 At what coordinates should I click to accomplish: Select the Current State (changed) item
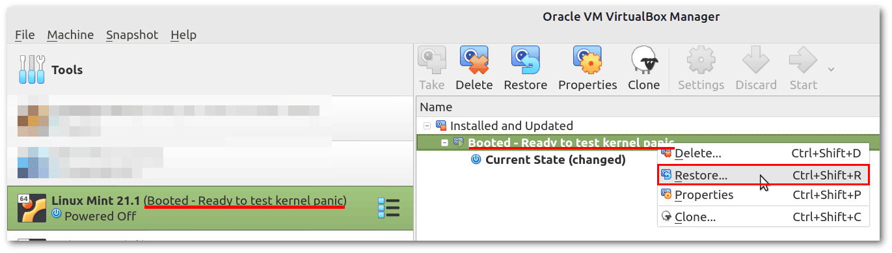tap(556, 159)
